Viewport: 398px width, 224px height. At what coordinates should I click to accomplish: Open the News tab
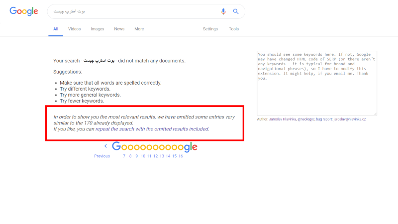(119, 29)
